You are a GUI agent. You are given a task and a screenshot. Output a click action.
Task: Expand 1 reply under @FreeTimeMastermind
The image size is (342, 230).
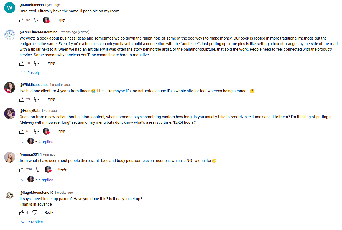click(x=31, y=73)
